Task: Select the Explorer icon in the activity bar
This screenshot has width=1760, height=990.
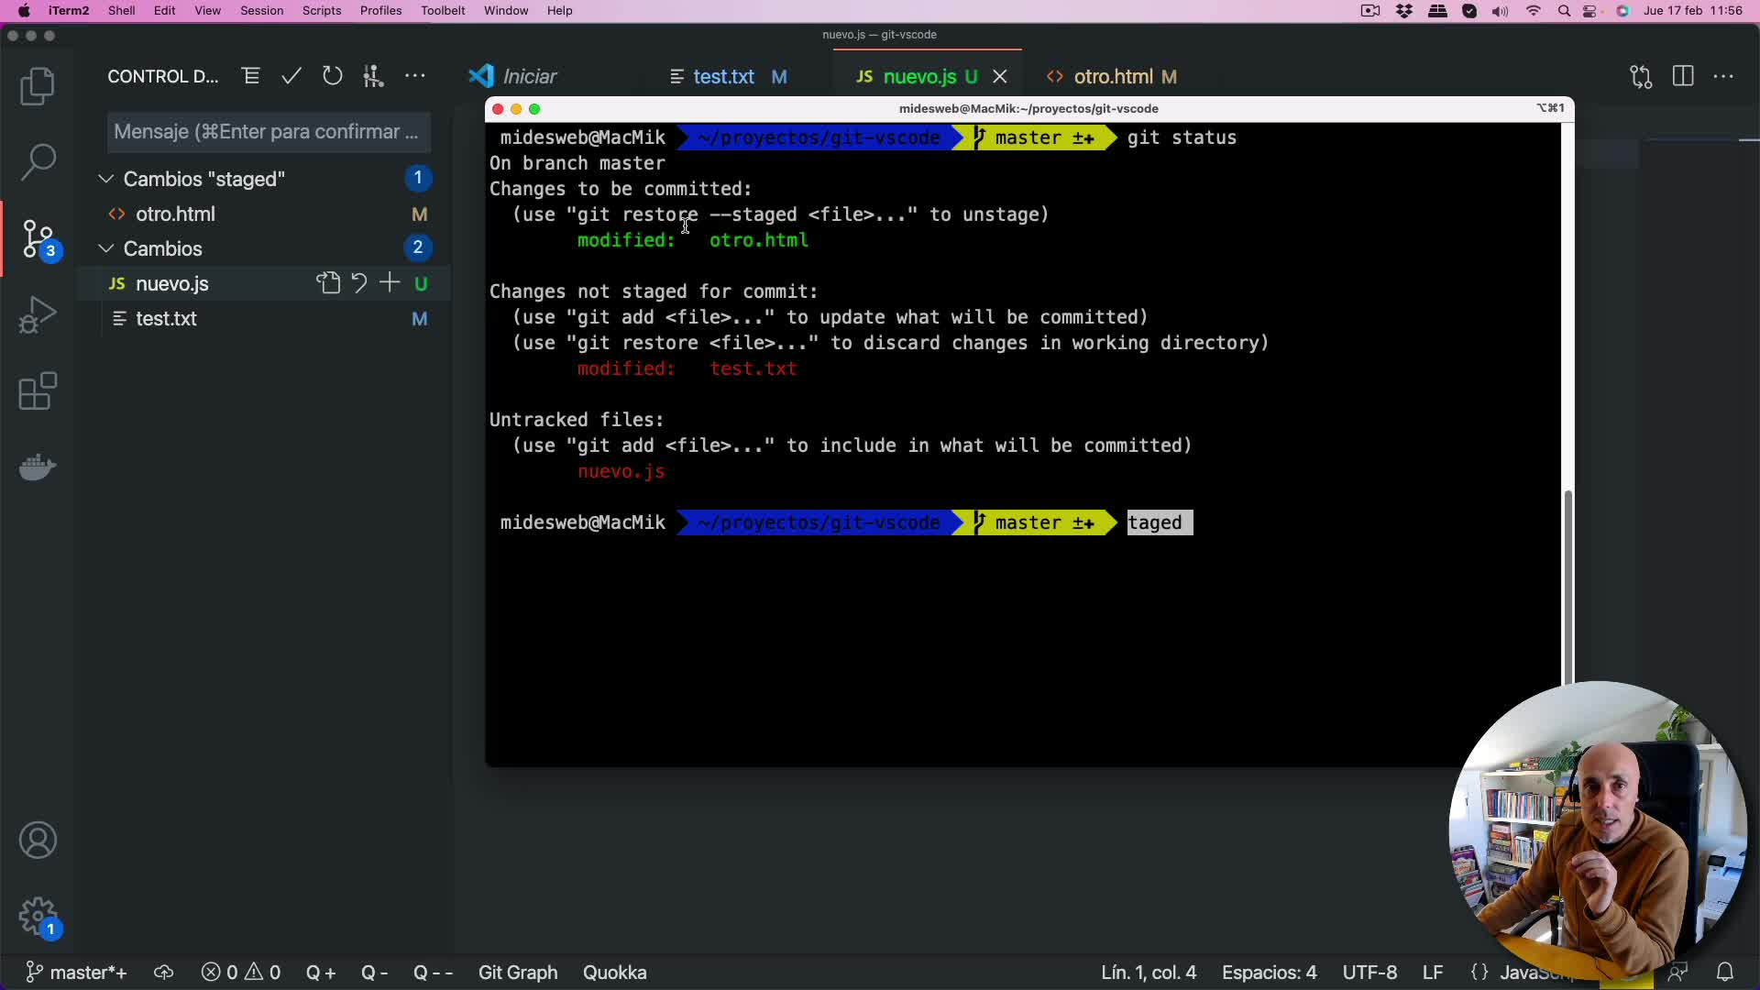Action: 38,85
